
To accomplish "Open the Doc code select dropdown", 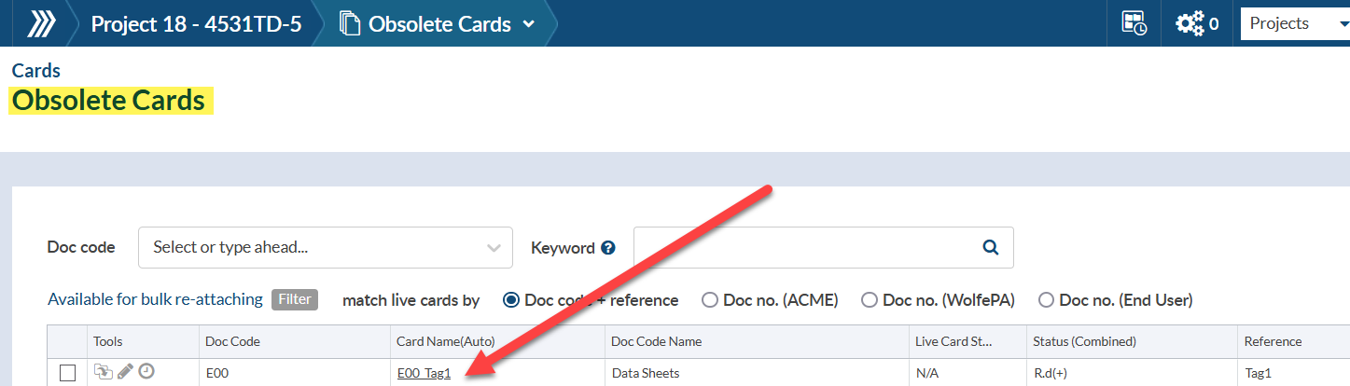I will click(325, 247).
